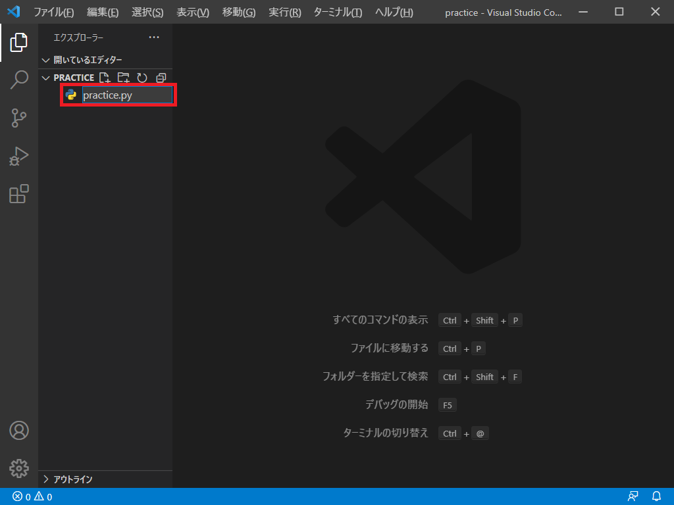The height and width of the screenshot is (505, 674).
Task: Click the F5 key label
Action: [448, 405]
